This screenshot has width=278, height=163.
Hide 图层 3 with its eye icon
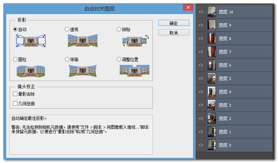[201, 105]
